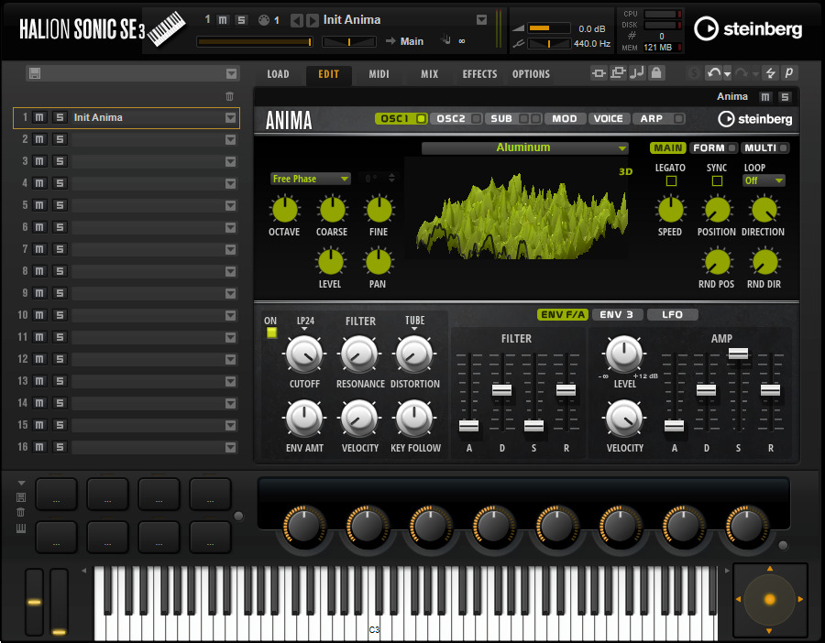
Task: Click the FILTER envelope attack slider
Action: [468, 425]
